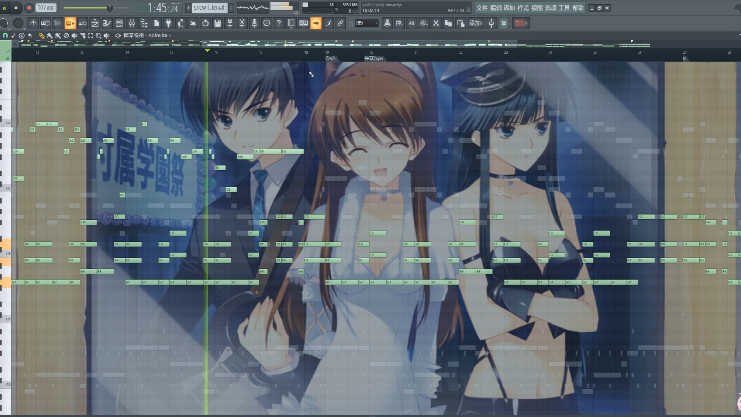This screenshot has width=741, height=417.
Task: Click the red record button
Action: click(29, 8)
